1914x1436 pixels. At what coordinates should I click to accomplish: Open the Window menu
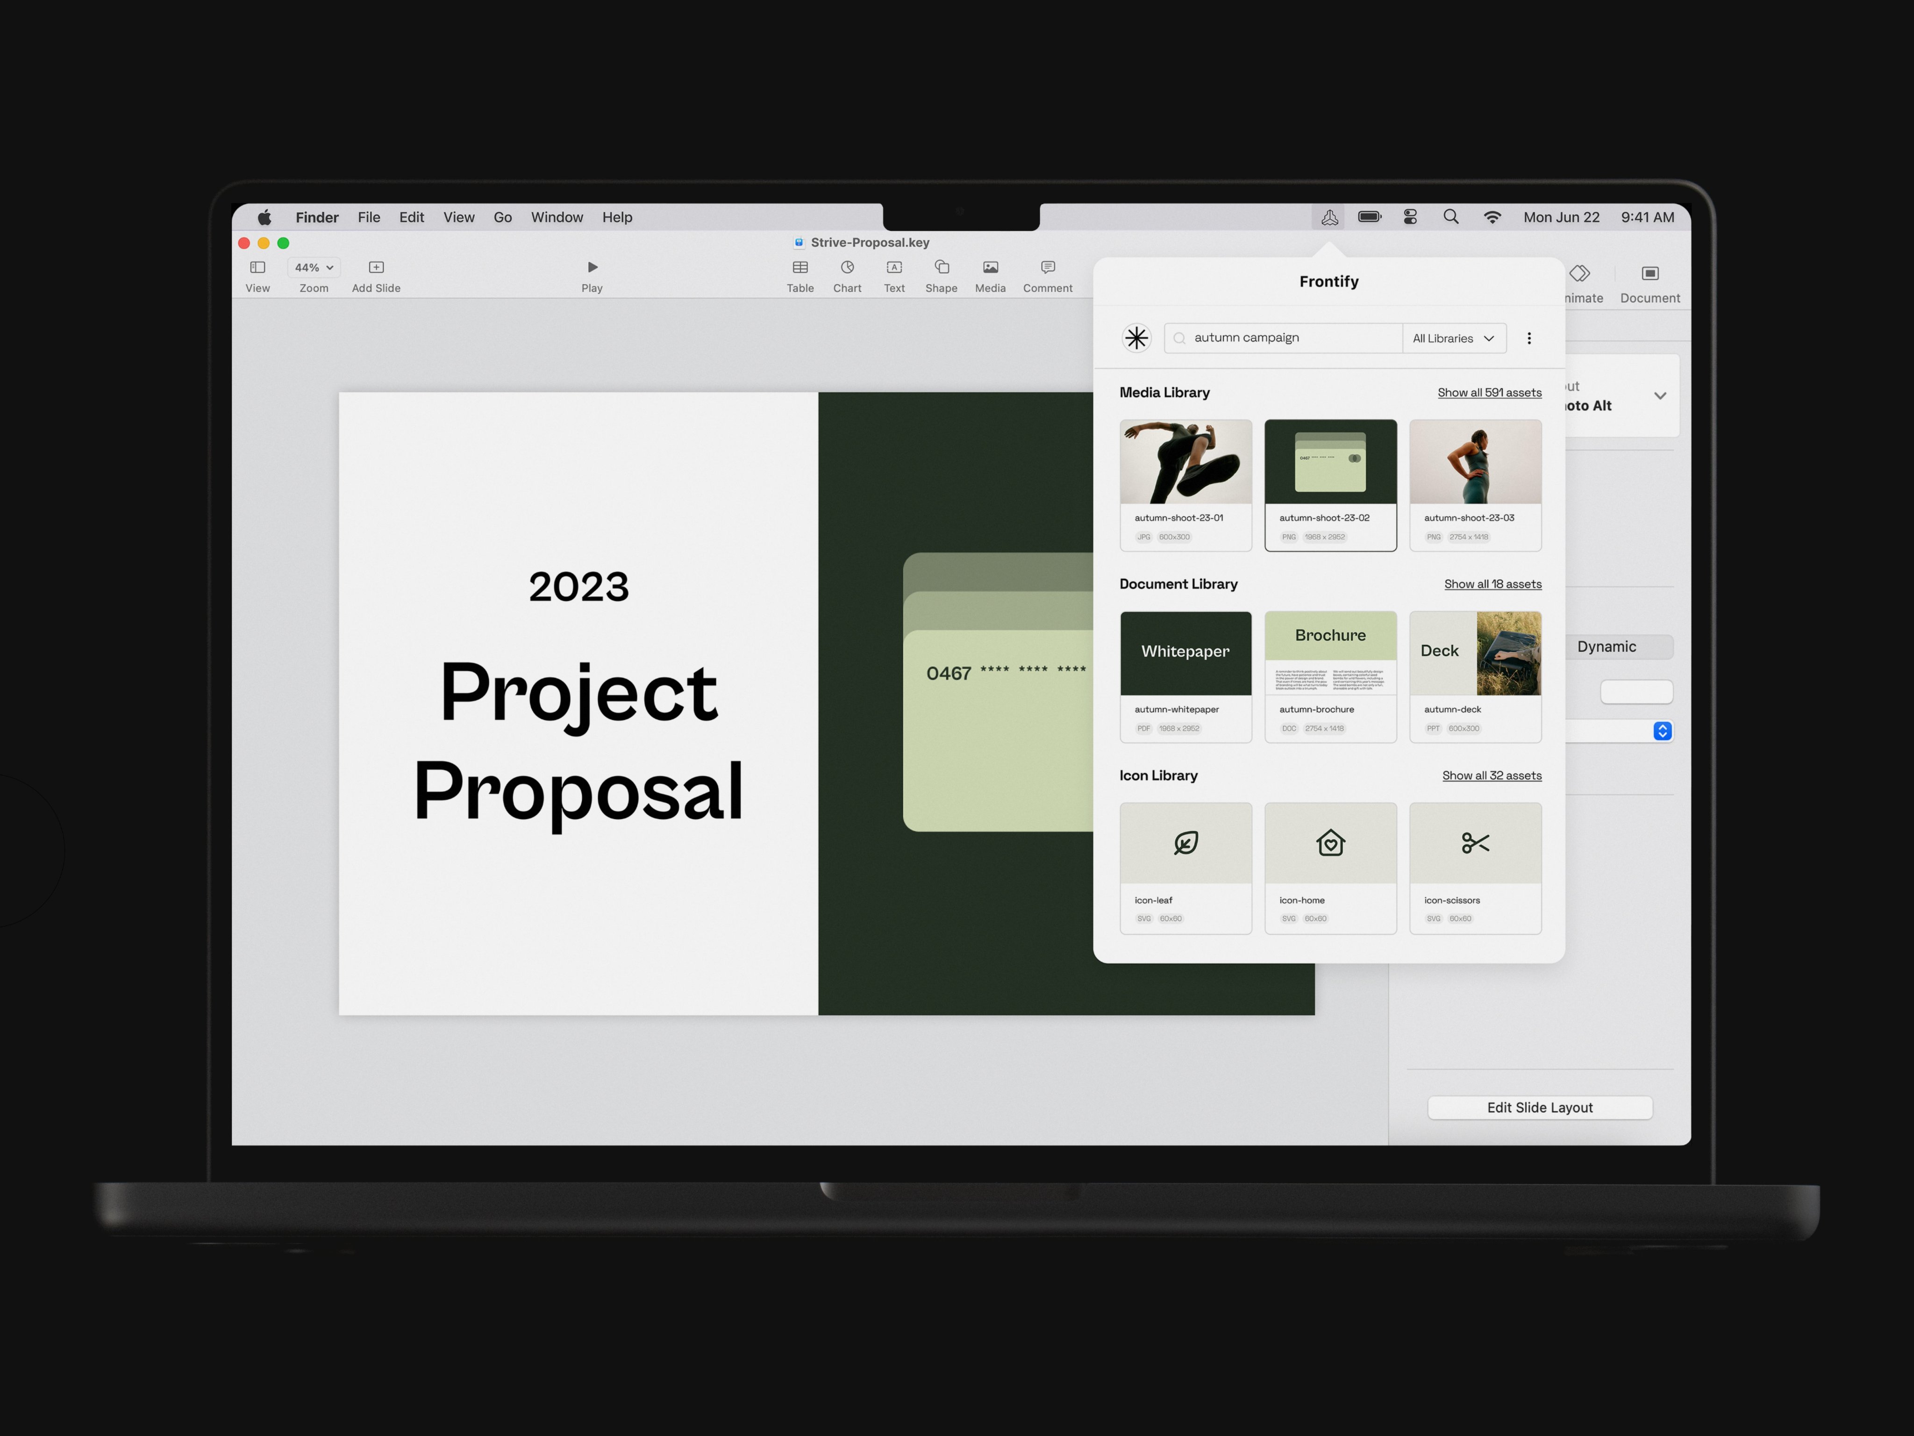pyautogui.click(x=557, y=217)
